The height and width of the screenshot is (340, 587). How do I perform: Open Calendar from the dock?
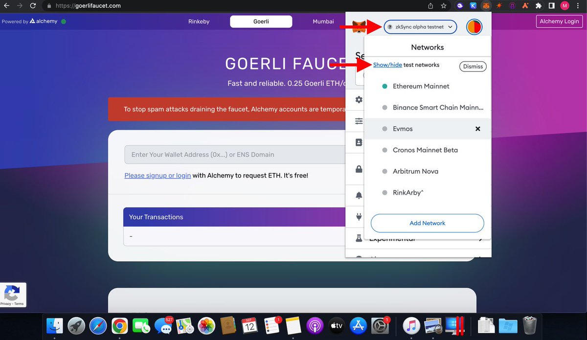click(249, 326)
